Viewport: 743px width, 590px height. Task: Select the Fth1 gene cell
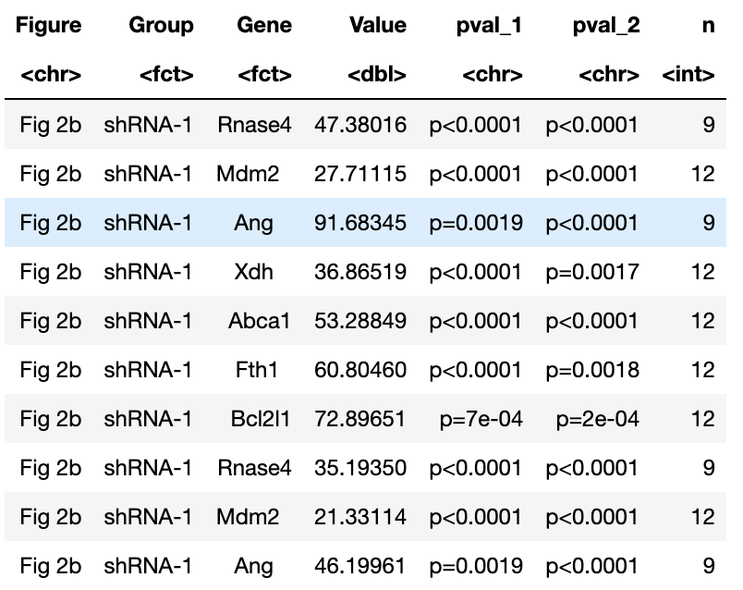pyautogui.click(x=256, y=370)
